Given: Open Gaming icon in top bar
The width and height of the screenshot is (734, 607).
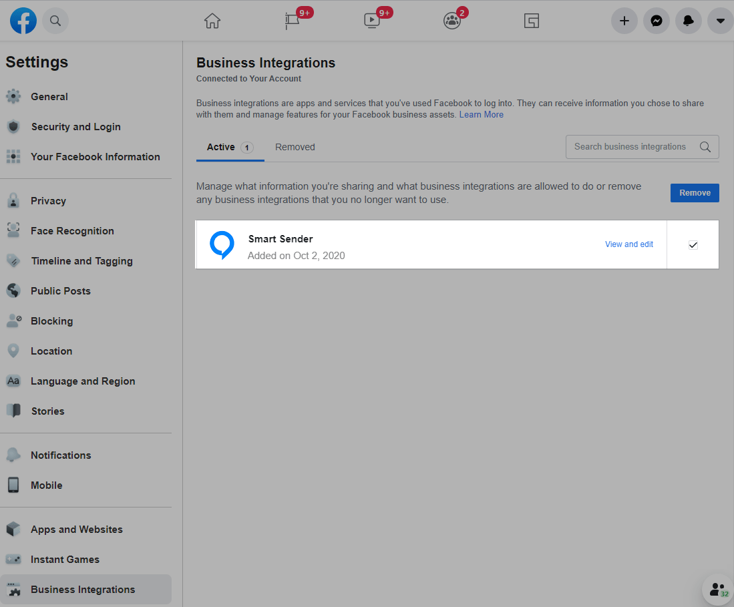Looking at the screenshot, I should pyautogui.click(x=532, y=21).
